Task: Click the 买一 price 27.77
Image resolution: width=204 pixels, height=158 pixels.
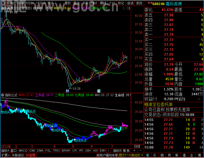Action: click(169, 40)
